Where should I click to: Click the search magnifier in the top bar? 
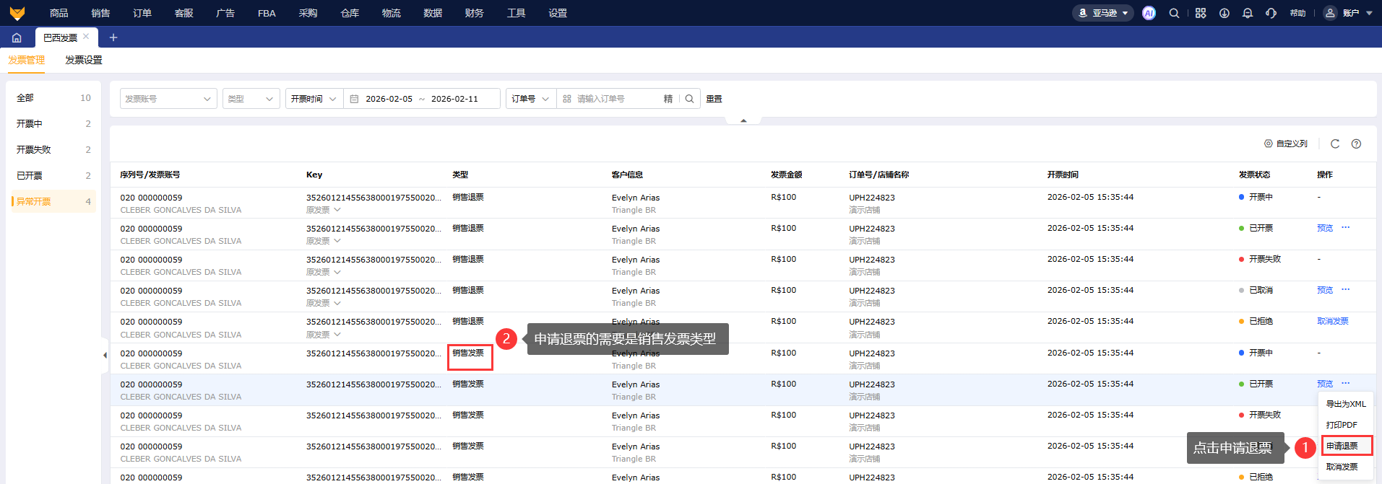(1175, 13)
